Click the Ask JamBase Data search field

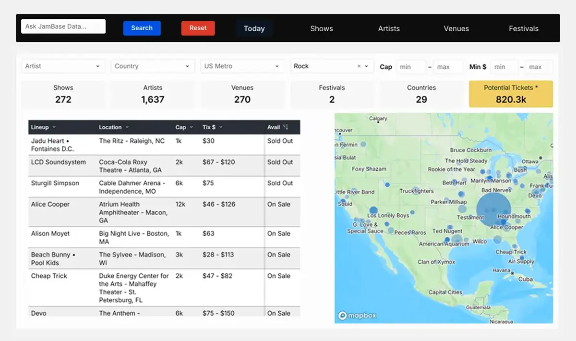[63, 26]
